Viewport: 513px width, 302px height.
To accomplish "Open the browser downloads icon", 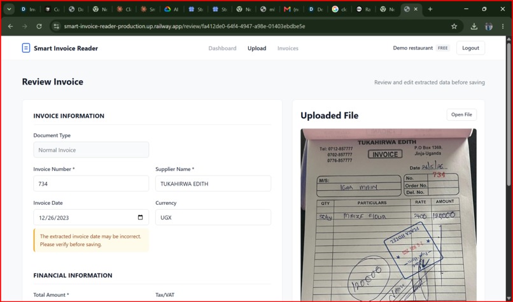I will pyautogui.click(x=474, y=27).
